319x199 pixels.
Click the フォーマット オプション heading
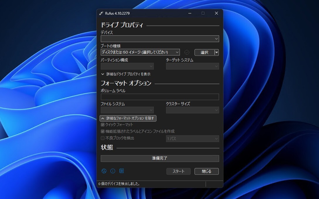coord(126,83)
